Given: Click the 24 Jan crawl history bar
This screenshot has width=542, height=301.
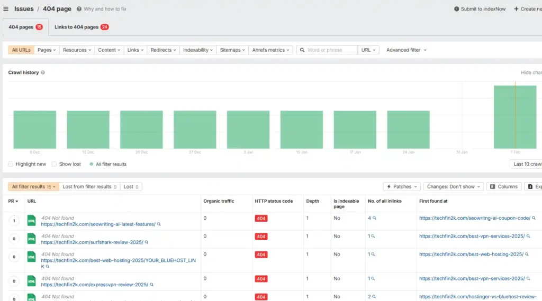Looking at the screenshot, I should click(408, 129).
